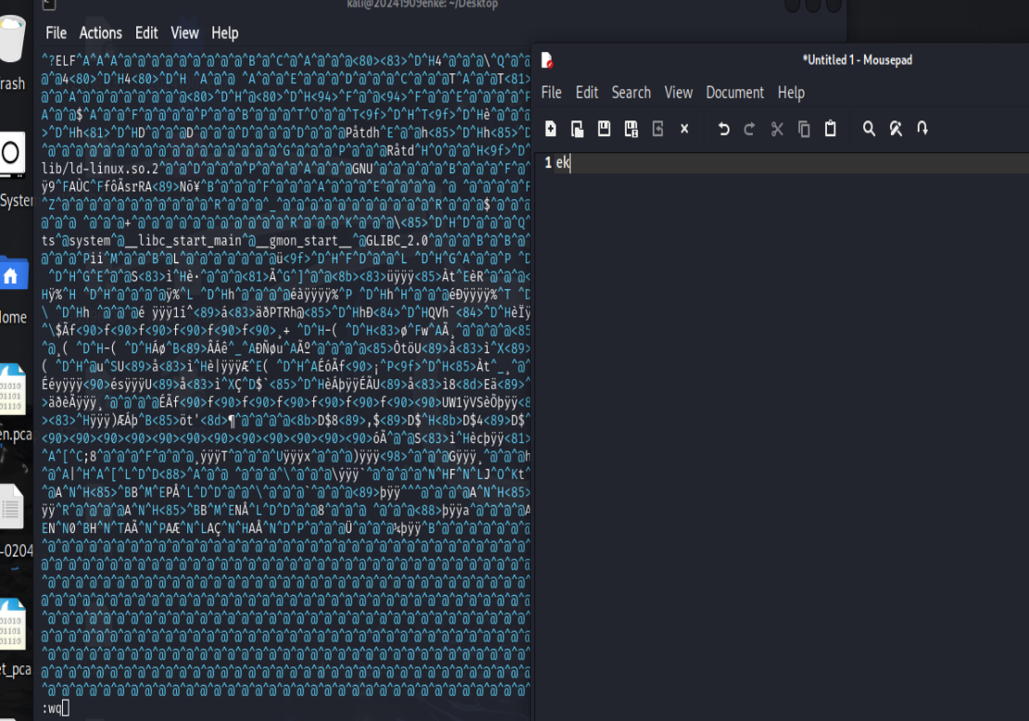Click the X close-document icon in Mousepad toolbar

pyautogui.click(x=684, y=129)
